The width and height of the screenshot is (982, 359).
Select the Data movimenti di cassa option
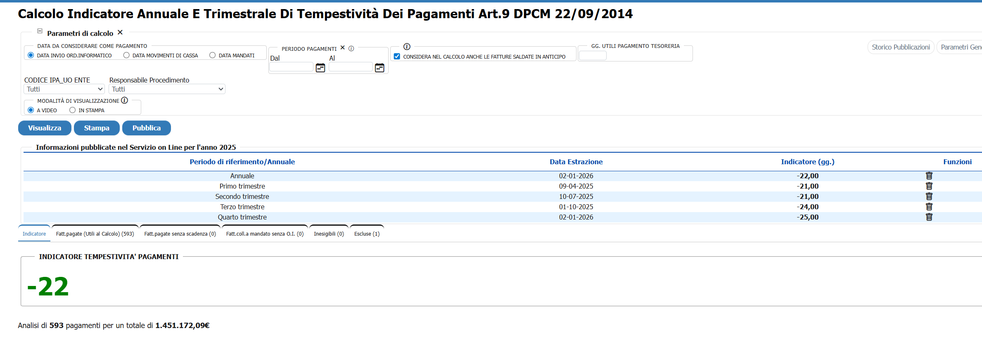(x=126, y=55)
